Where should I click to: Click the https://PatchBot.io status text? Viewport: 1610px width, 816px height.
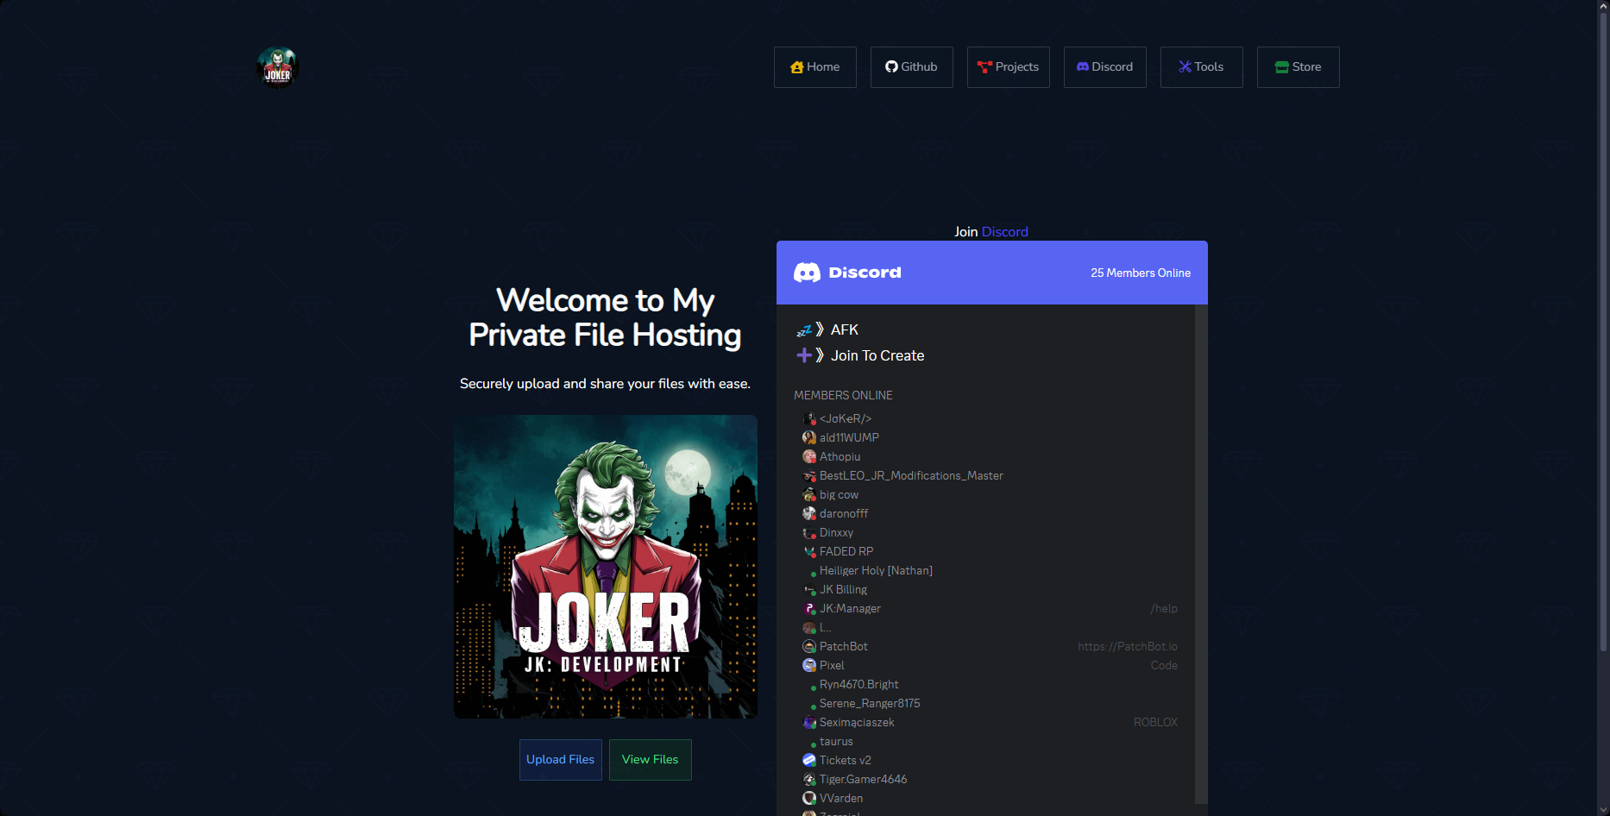[1128, 647]
